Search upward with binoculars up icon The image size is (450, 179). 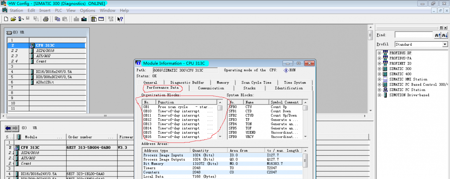438,35
